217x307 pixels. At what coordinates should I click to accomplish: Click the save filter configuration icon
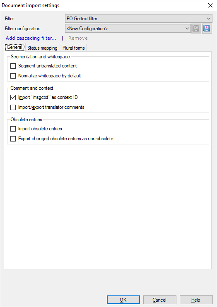tap(196, 29)
